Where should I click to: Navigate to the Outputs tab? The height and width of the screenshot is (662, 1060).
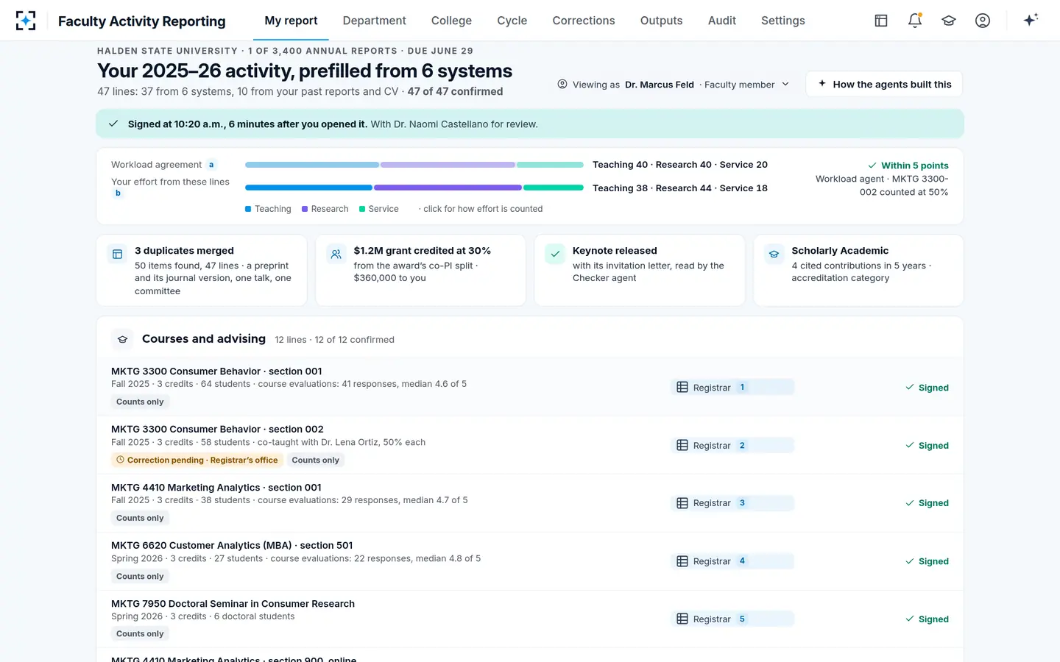661,21
